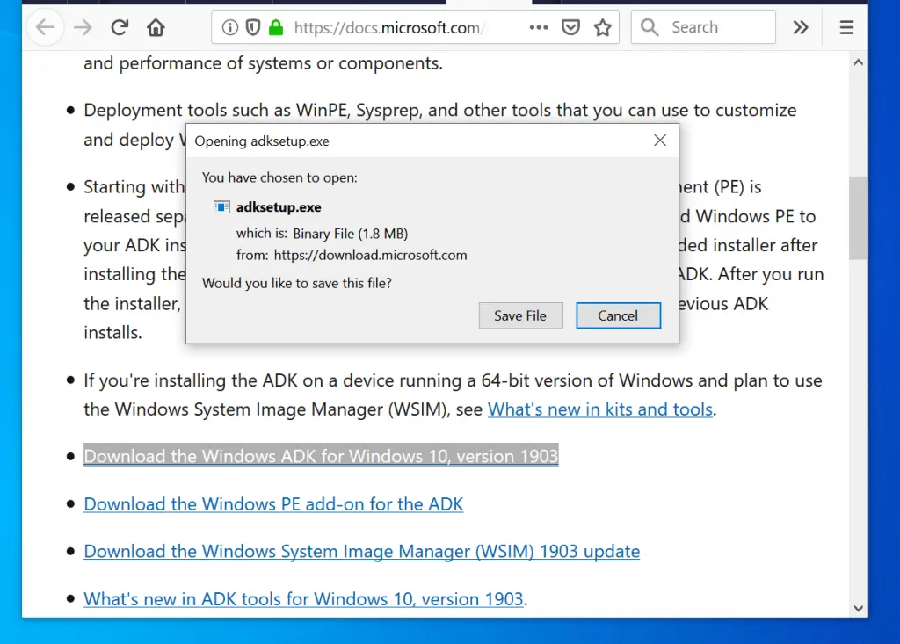The width and height of the screenshot is (900, 644).
Task: Click the scrollbar up arrow
Action: (858, 62)
